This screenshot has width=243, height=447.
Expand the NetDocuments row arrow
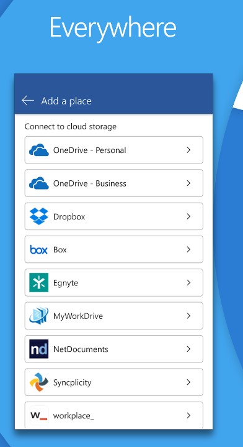click(x=188, y=349)
